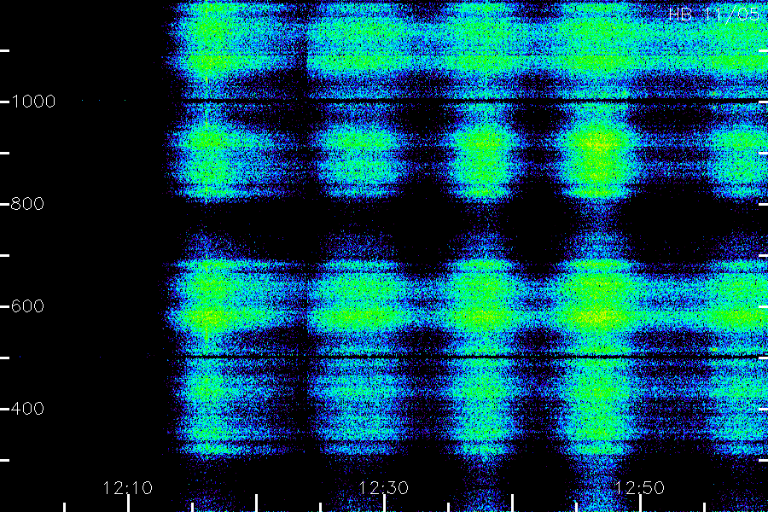Screen dimensions: 768x512
Task: Click the 1000 frequency axis label
Action: (x=32, y=102)
